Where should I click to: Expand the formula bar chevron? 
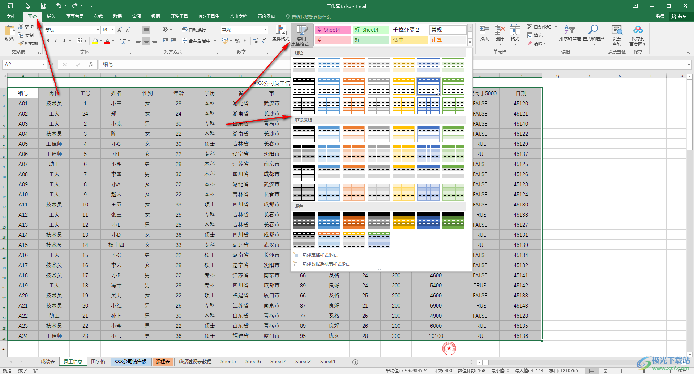(x=688, y=64)
